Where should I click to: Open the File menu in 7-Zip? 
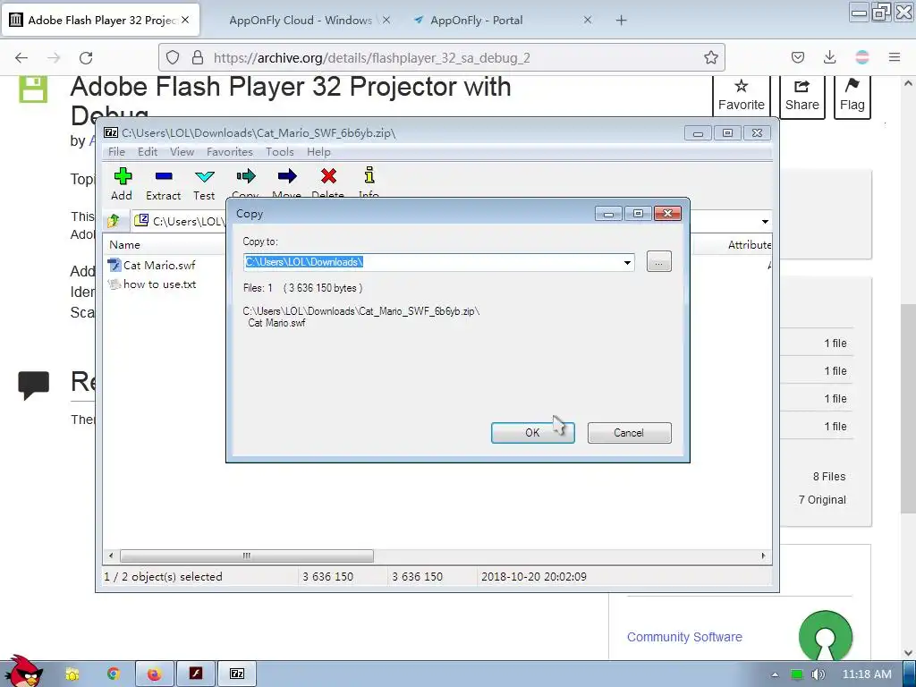tap(116, 152)
